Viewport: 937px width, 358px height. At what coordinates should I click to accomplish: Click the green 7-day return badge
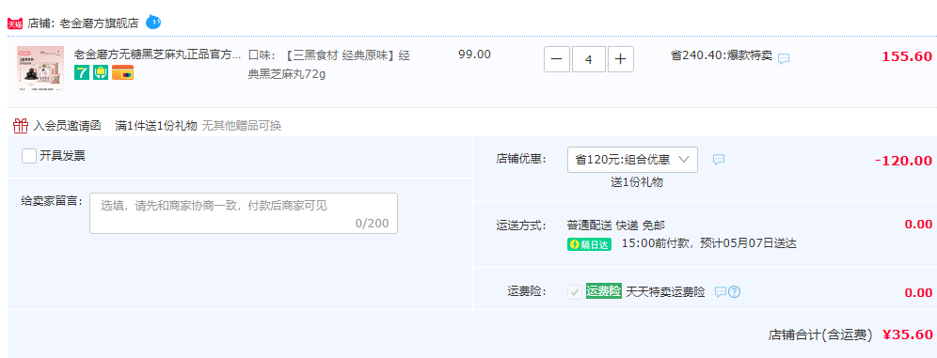point(82,72)
